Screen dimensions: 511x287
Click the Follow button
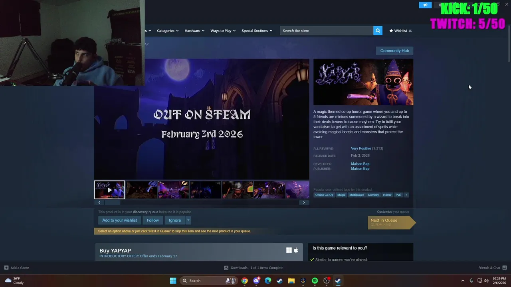pyautogui.click(x=153, y=220)
